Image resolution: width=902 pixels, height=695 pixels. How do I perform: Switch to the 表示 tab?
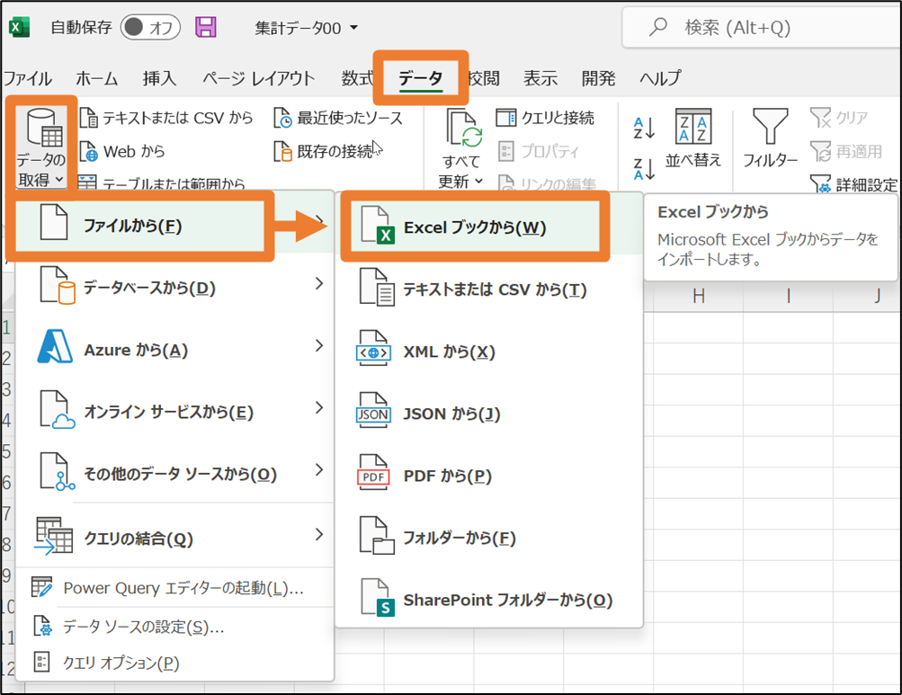(x=540, y=77)
